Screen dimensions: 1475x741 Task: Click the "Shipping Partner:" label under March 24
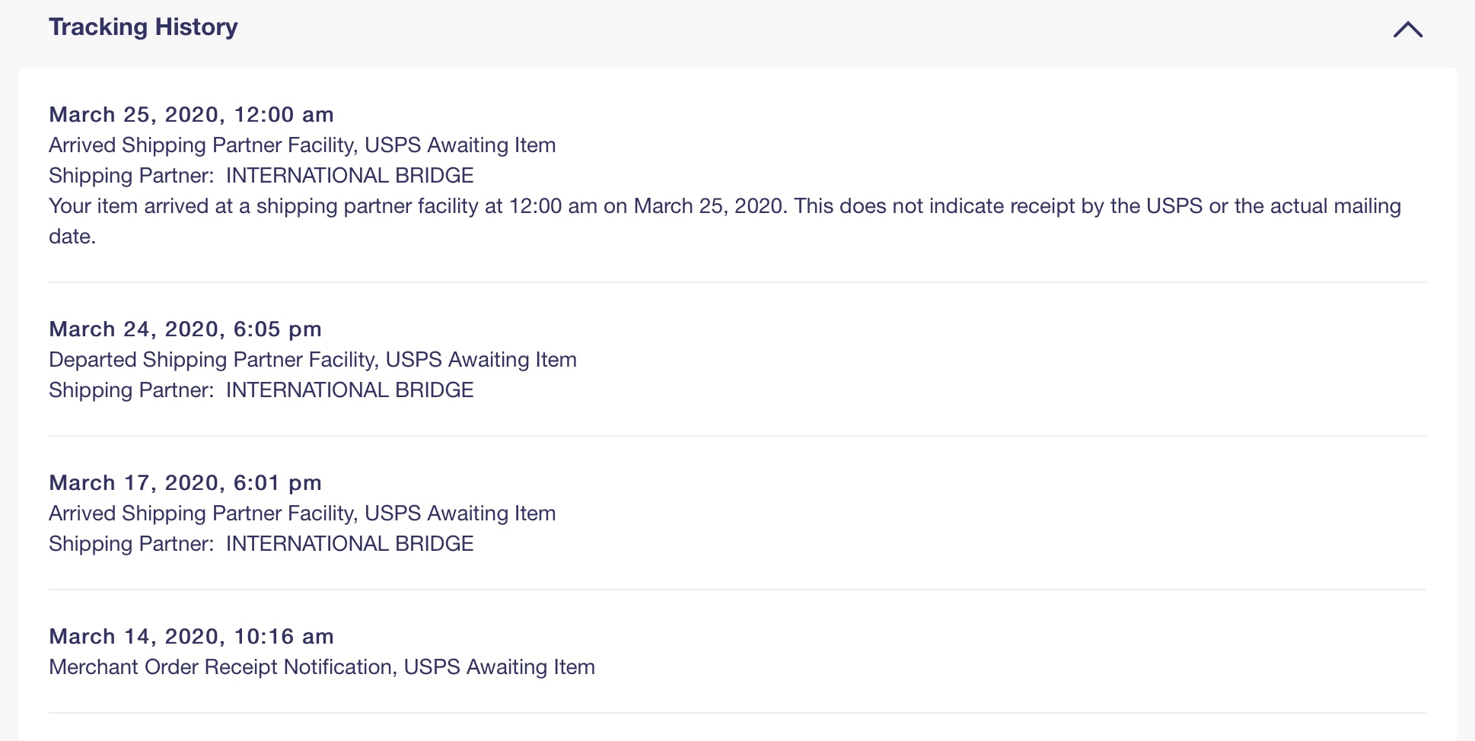131,390
